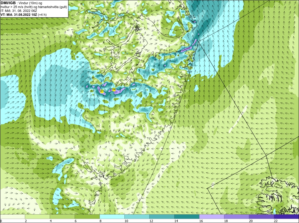The image size is (299, 223).
Task: Click the 'IT: Mið. 31. 08. 2022 06Z' line
Action: [x=19, y=11]
